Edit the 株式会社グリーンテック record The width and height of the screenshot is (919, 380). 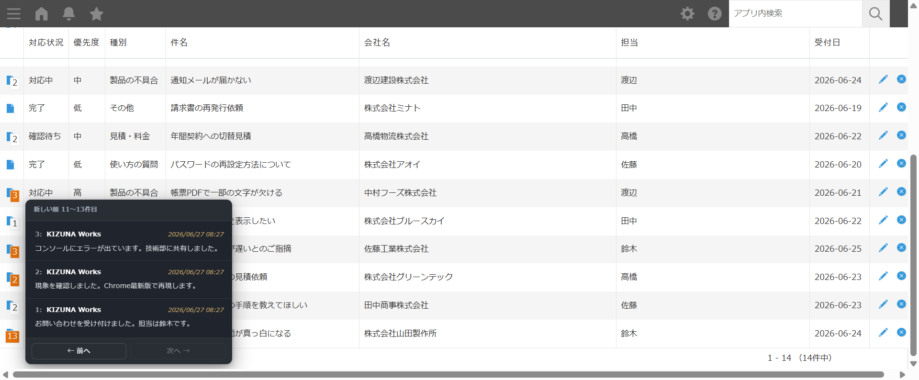coord(883,276)
